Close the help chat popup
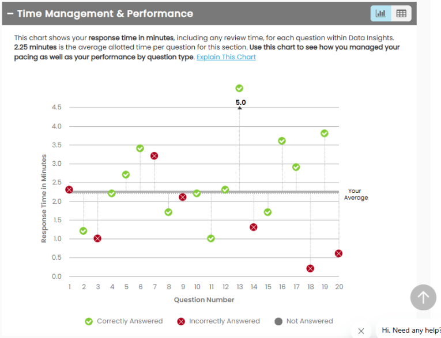 pyautogui.click(x=361, y=331)
